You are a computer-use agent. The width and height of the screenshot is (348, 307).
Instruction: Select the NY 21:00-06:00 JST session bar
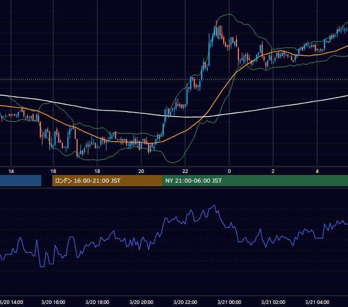[x=255, y=181]
